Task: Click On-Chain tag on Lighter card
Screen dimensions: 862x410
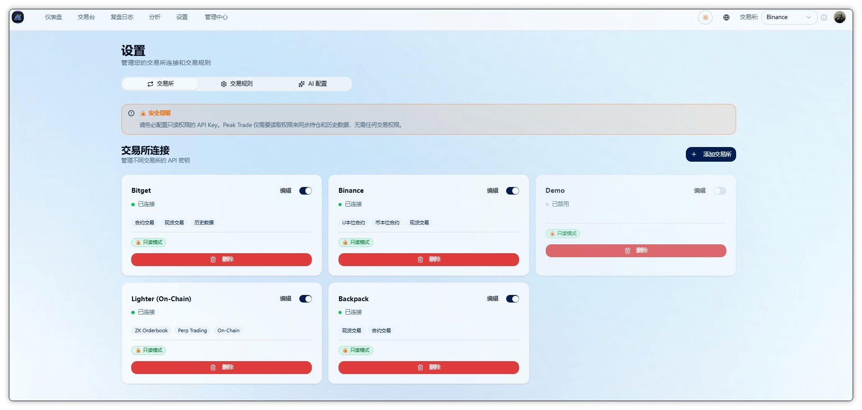Action: 229,330
